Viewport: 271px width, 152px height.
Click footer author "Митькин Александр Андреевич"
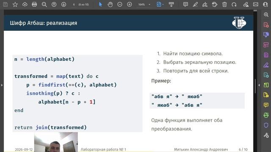click(x=201, y=149)
